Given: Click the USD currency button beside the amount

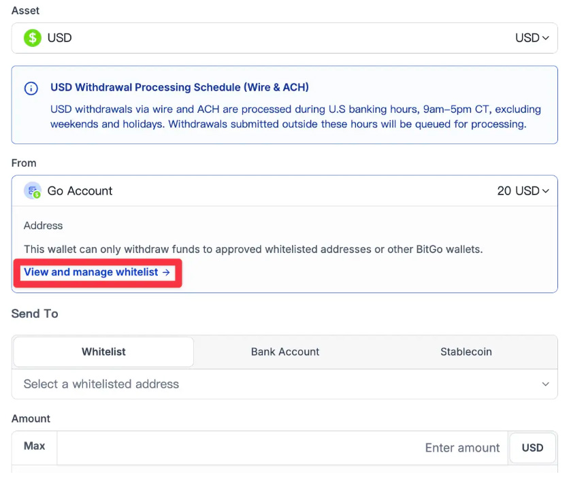Looking at the screenshot, I should point(532,448).
